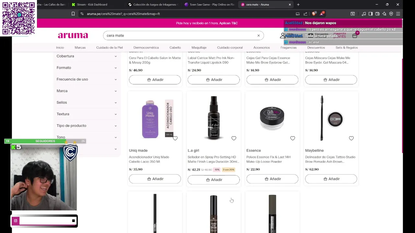This screenshot has height=233, width=415.
Task: Add Catrice Matt Pro Ink lipstick to cart
Action: point(214,80)
